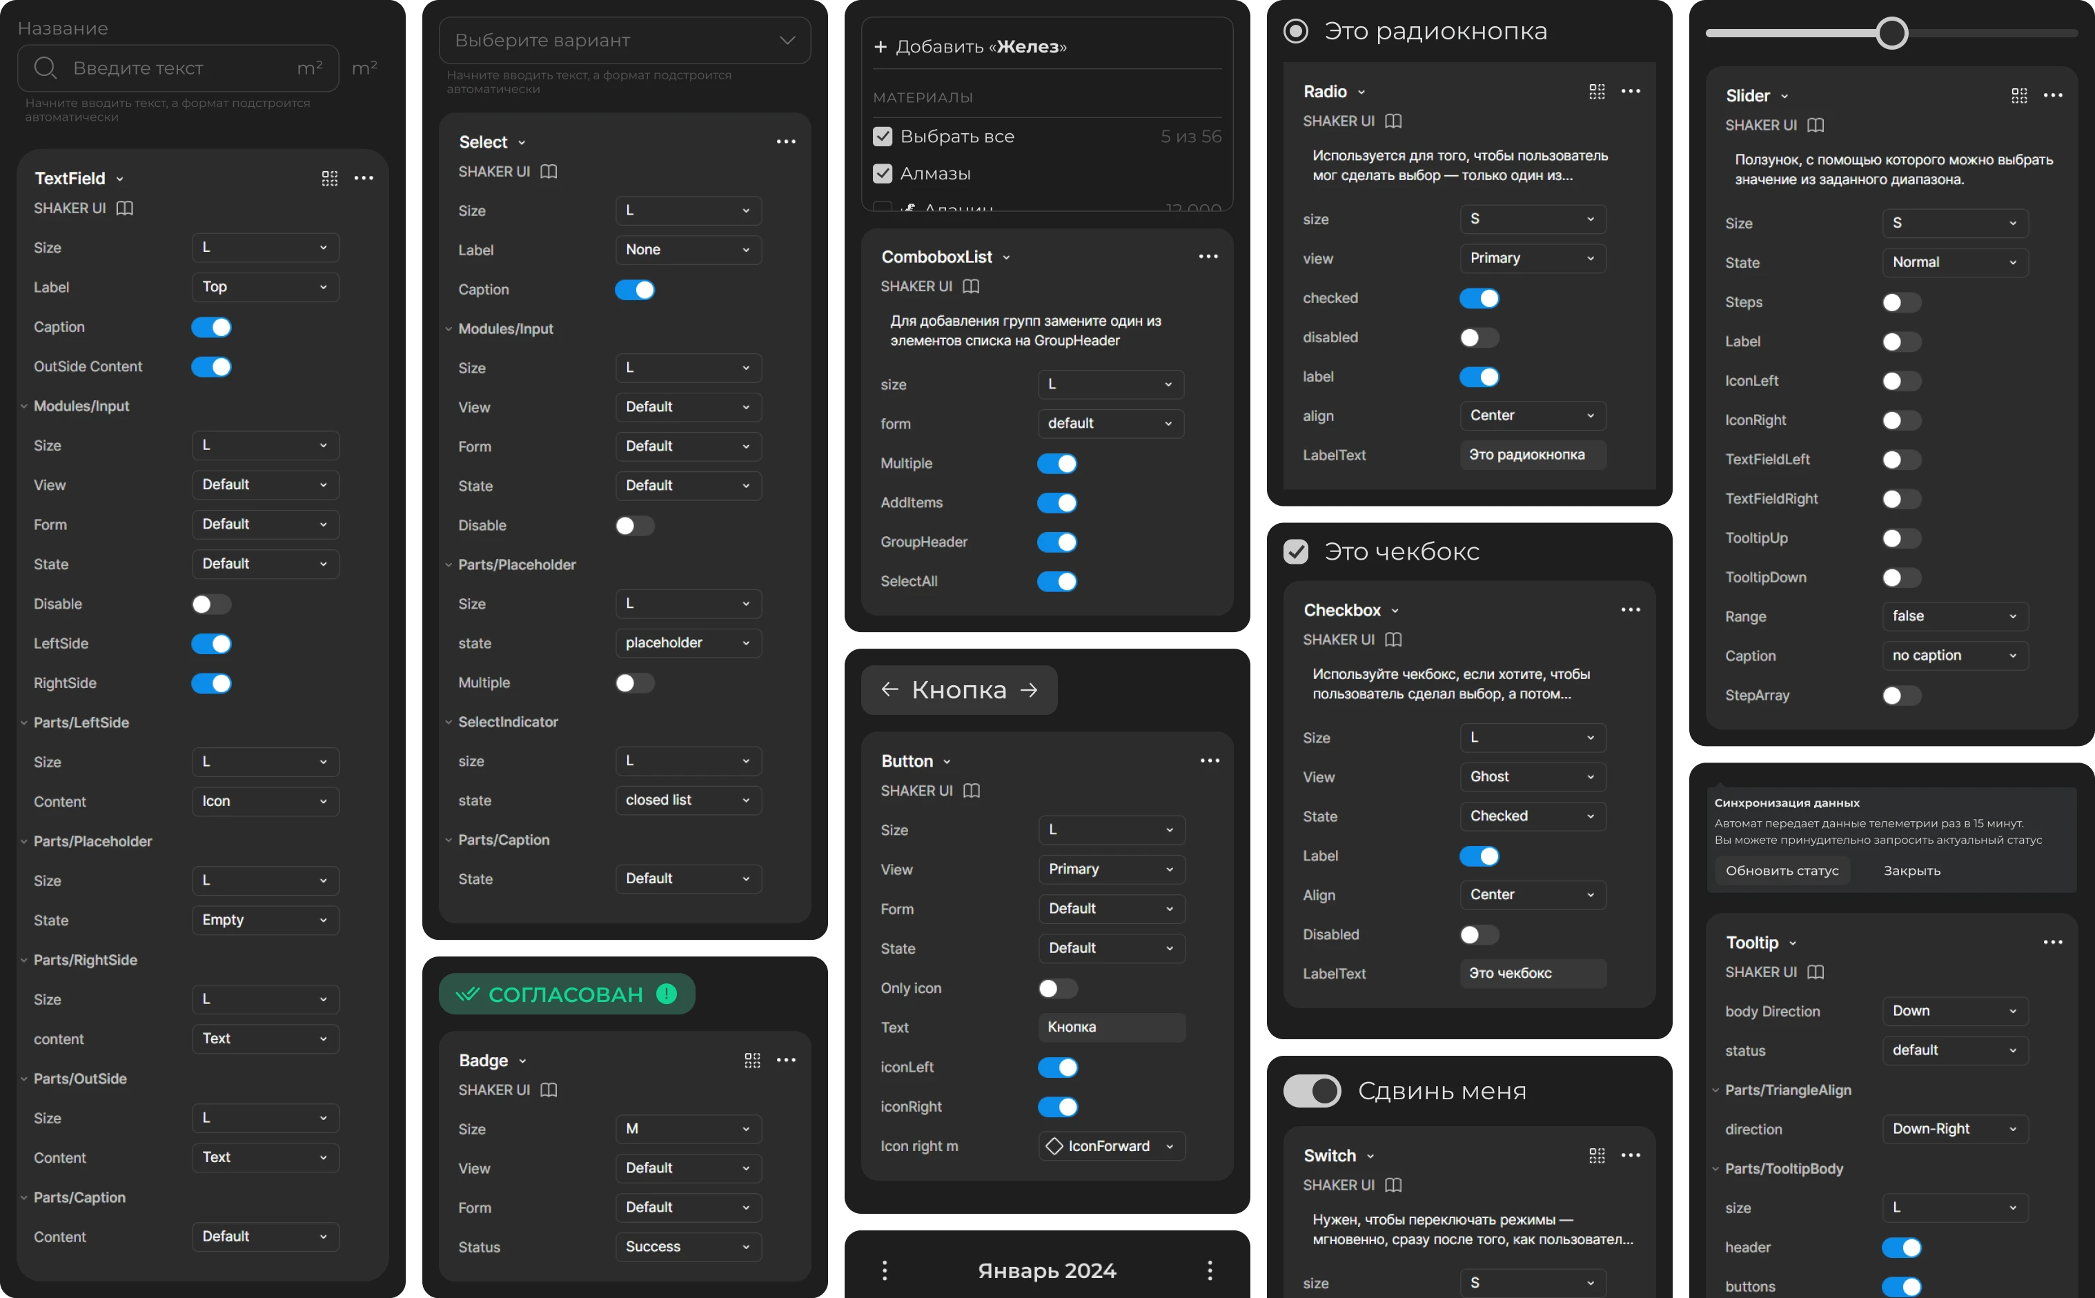Open the Select panel three-dot menu
Image resolution: width=2095 pixels, height=1298 pixels.
click(x=785, y=141)
